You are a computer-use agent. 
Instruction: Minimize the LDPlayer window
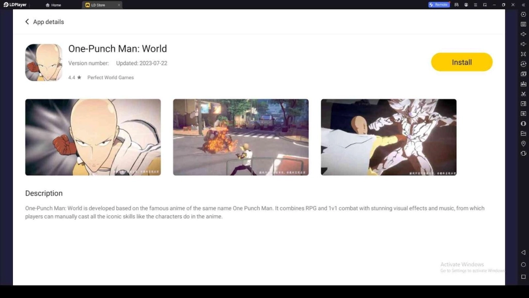tap(494, 5)
